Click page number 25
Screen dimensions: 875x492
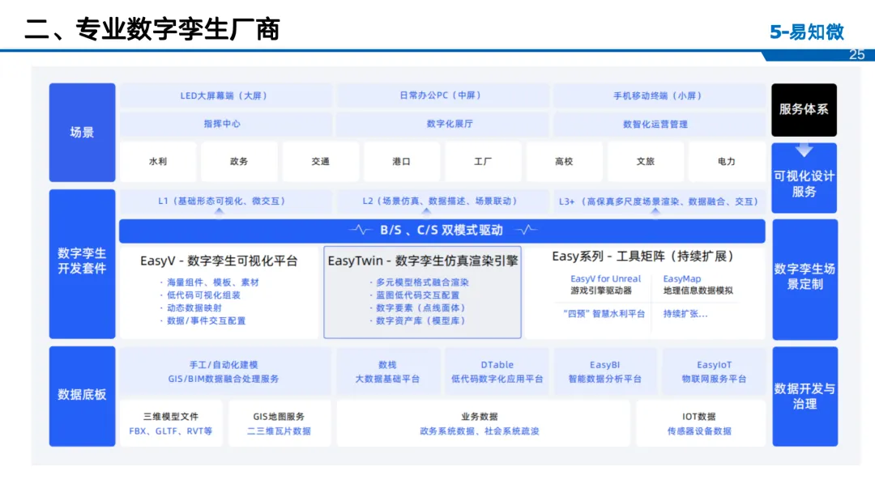tap(856, 54)
